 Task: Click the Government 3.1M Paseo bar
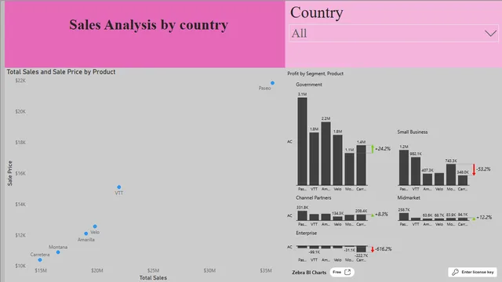(302, 141)
